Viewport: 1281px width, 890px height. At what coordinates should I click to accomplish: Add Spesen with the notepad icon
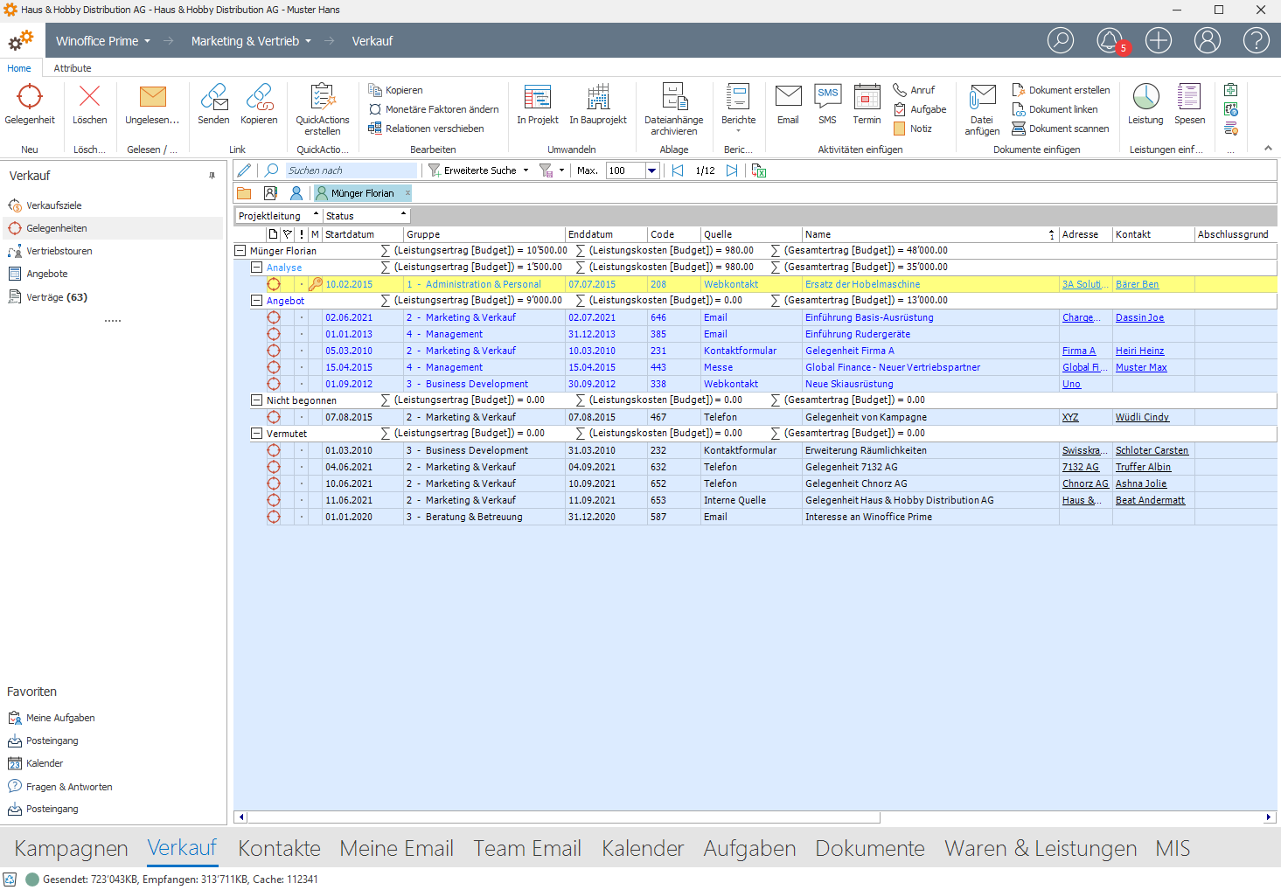(x=1189, y=105)
